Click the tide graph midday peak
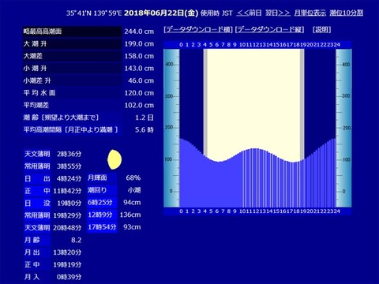The height and width of the screenshot is (284, 379). [255, 149]
